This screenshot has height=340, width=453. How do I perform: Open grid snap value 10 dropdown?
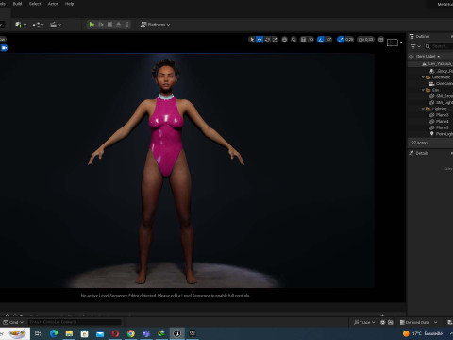pyautogui.click(x=310, y=40)
